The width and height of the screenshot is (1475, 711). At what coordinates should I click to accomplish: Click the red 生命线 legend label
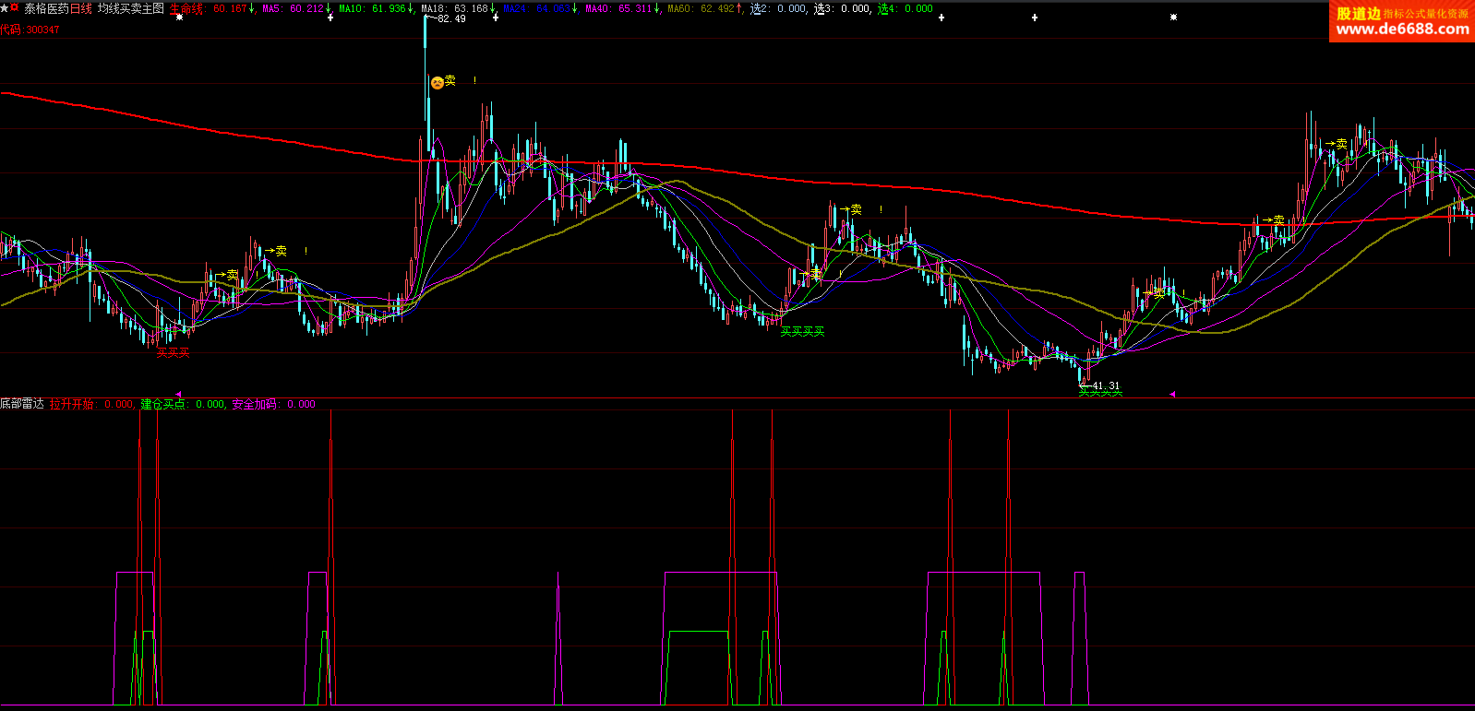(187, 8)
